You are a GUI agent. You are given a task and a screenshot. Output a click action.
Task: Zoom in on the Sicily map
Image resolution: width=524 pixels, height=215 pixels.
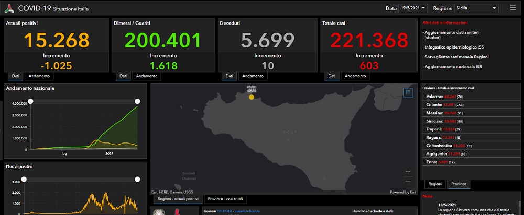point(408,171)
